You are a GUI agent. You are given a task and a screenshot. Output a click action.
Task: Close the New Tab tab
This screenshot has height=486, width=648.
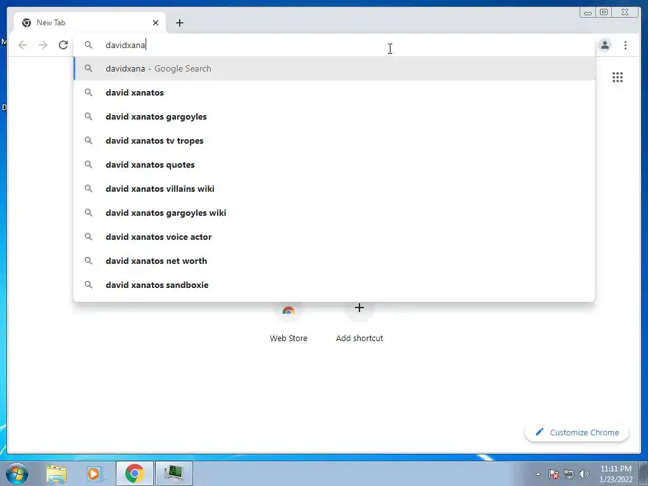(156, 23)
